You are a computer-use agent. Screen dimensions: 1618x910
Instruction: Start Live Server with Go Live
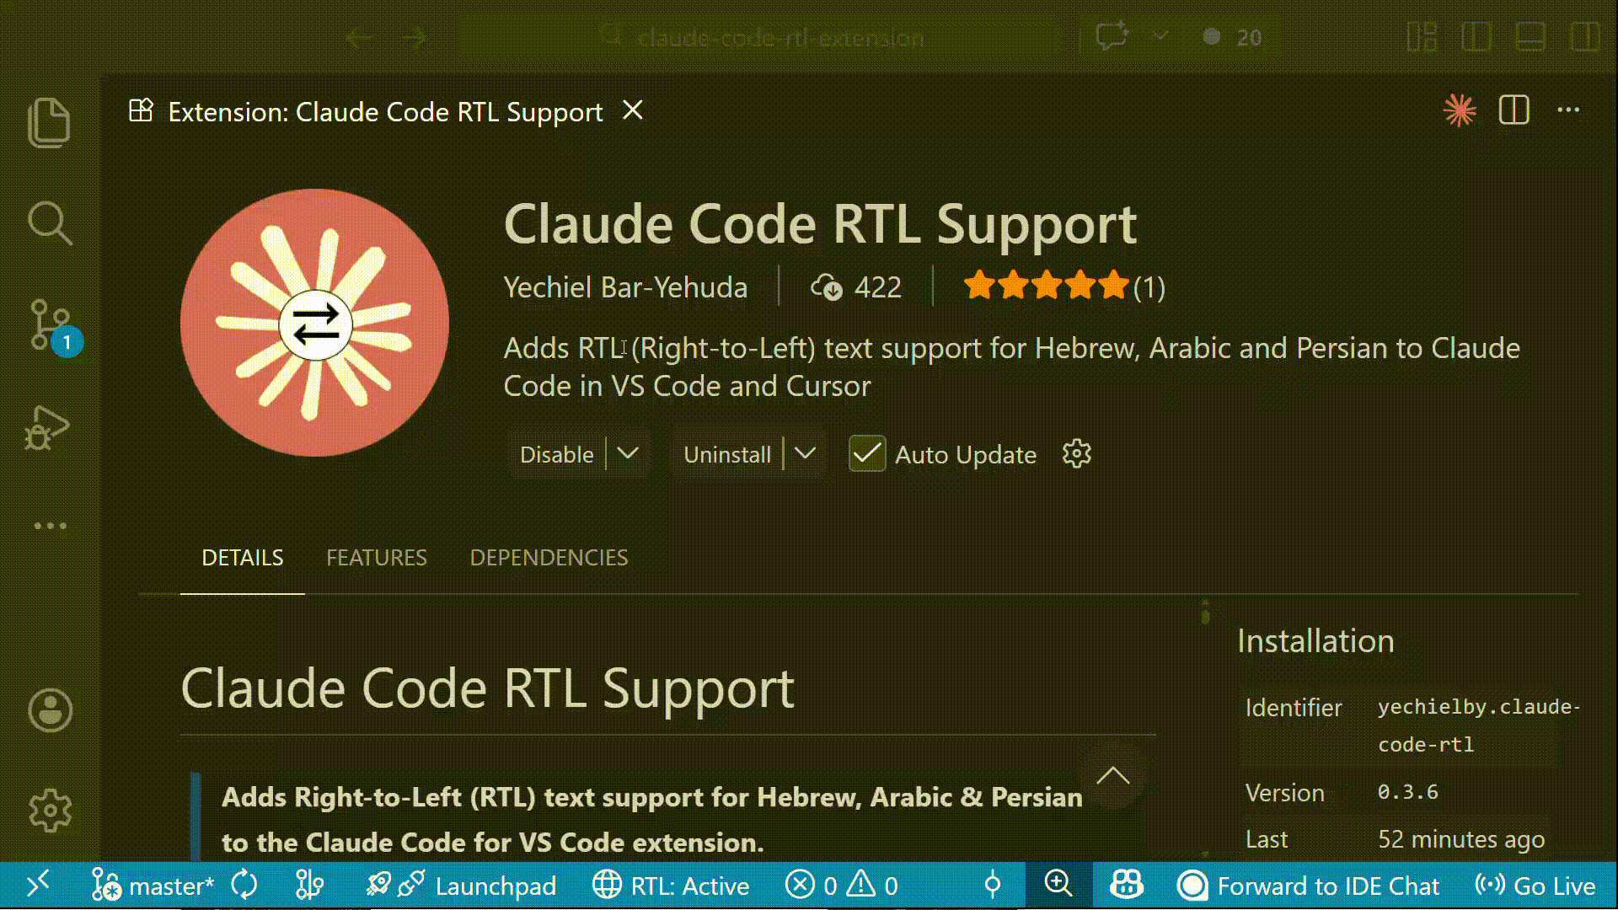1535,886
